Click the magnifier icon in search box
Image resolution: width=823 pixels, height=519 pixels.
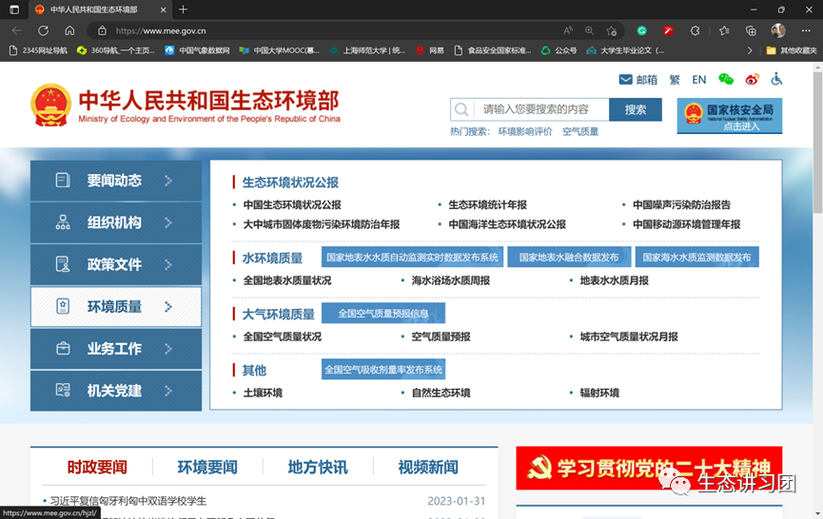461,109
